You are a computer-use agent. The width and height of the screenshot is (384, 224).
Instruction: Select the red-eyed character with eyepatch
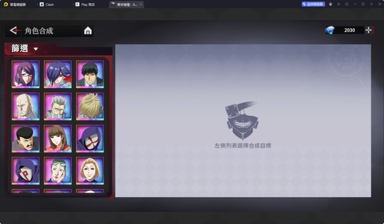pos(58,74)
